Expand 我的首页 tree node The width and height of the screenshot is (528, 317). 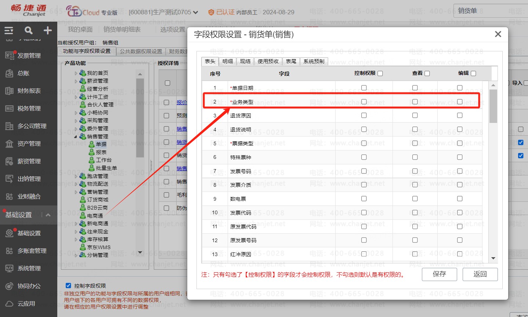point(76,73)
